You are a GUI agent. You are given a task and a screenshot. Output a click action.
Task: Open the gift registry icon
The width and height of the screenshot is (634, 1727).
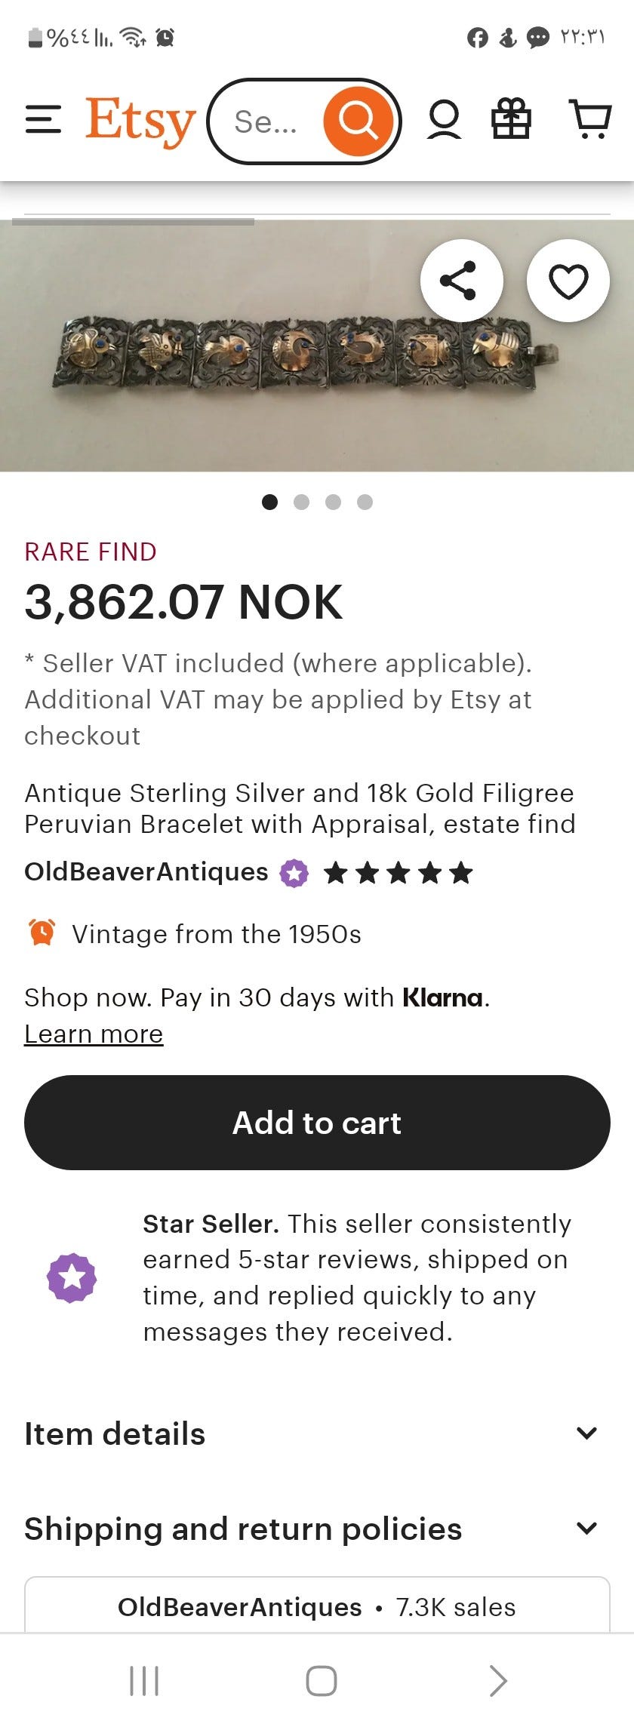click(x=511, y=121)
